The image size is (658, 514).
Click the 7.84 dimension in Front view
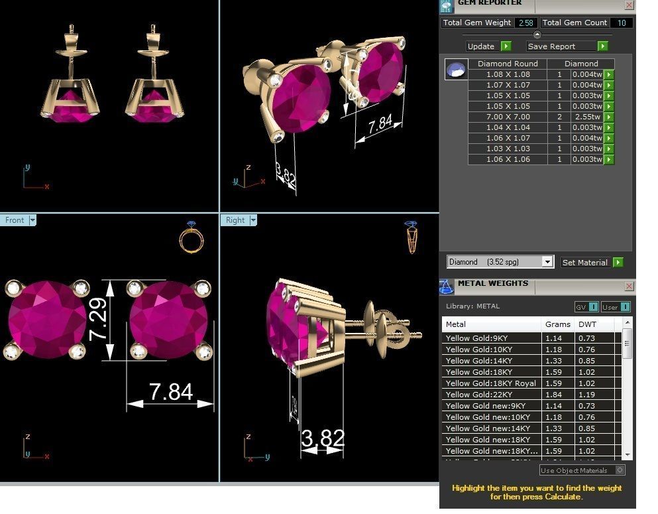coord(171,391)
